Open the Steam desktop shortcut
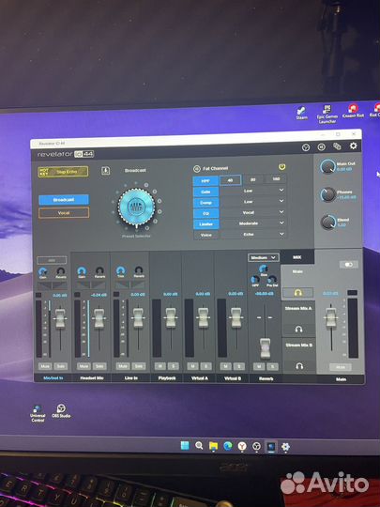Screen dimensions: 380x507 (x=301, y=114)
